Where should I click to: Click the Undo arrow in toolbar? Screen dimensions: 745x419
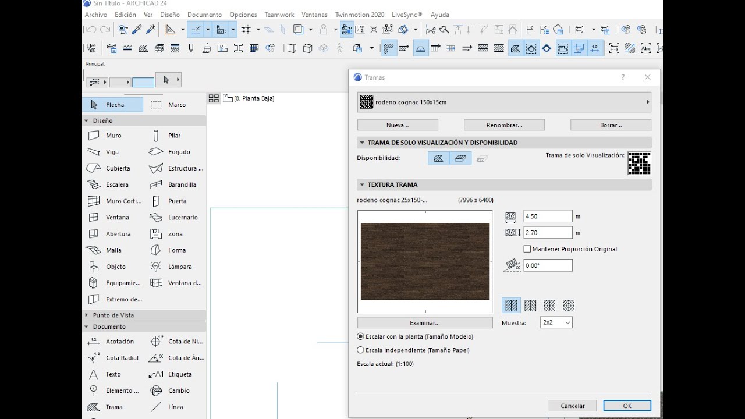91,29
